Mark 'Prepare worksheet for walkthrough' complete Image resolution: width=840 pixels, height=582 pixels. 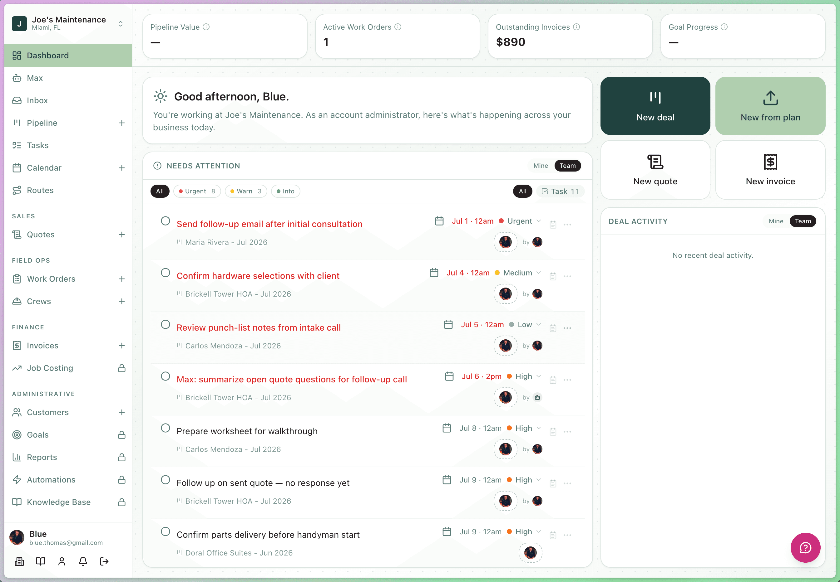[166, 428]
